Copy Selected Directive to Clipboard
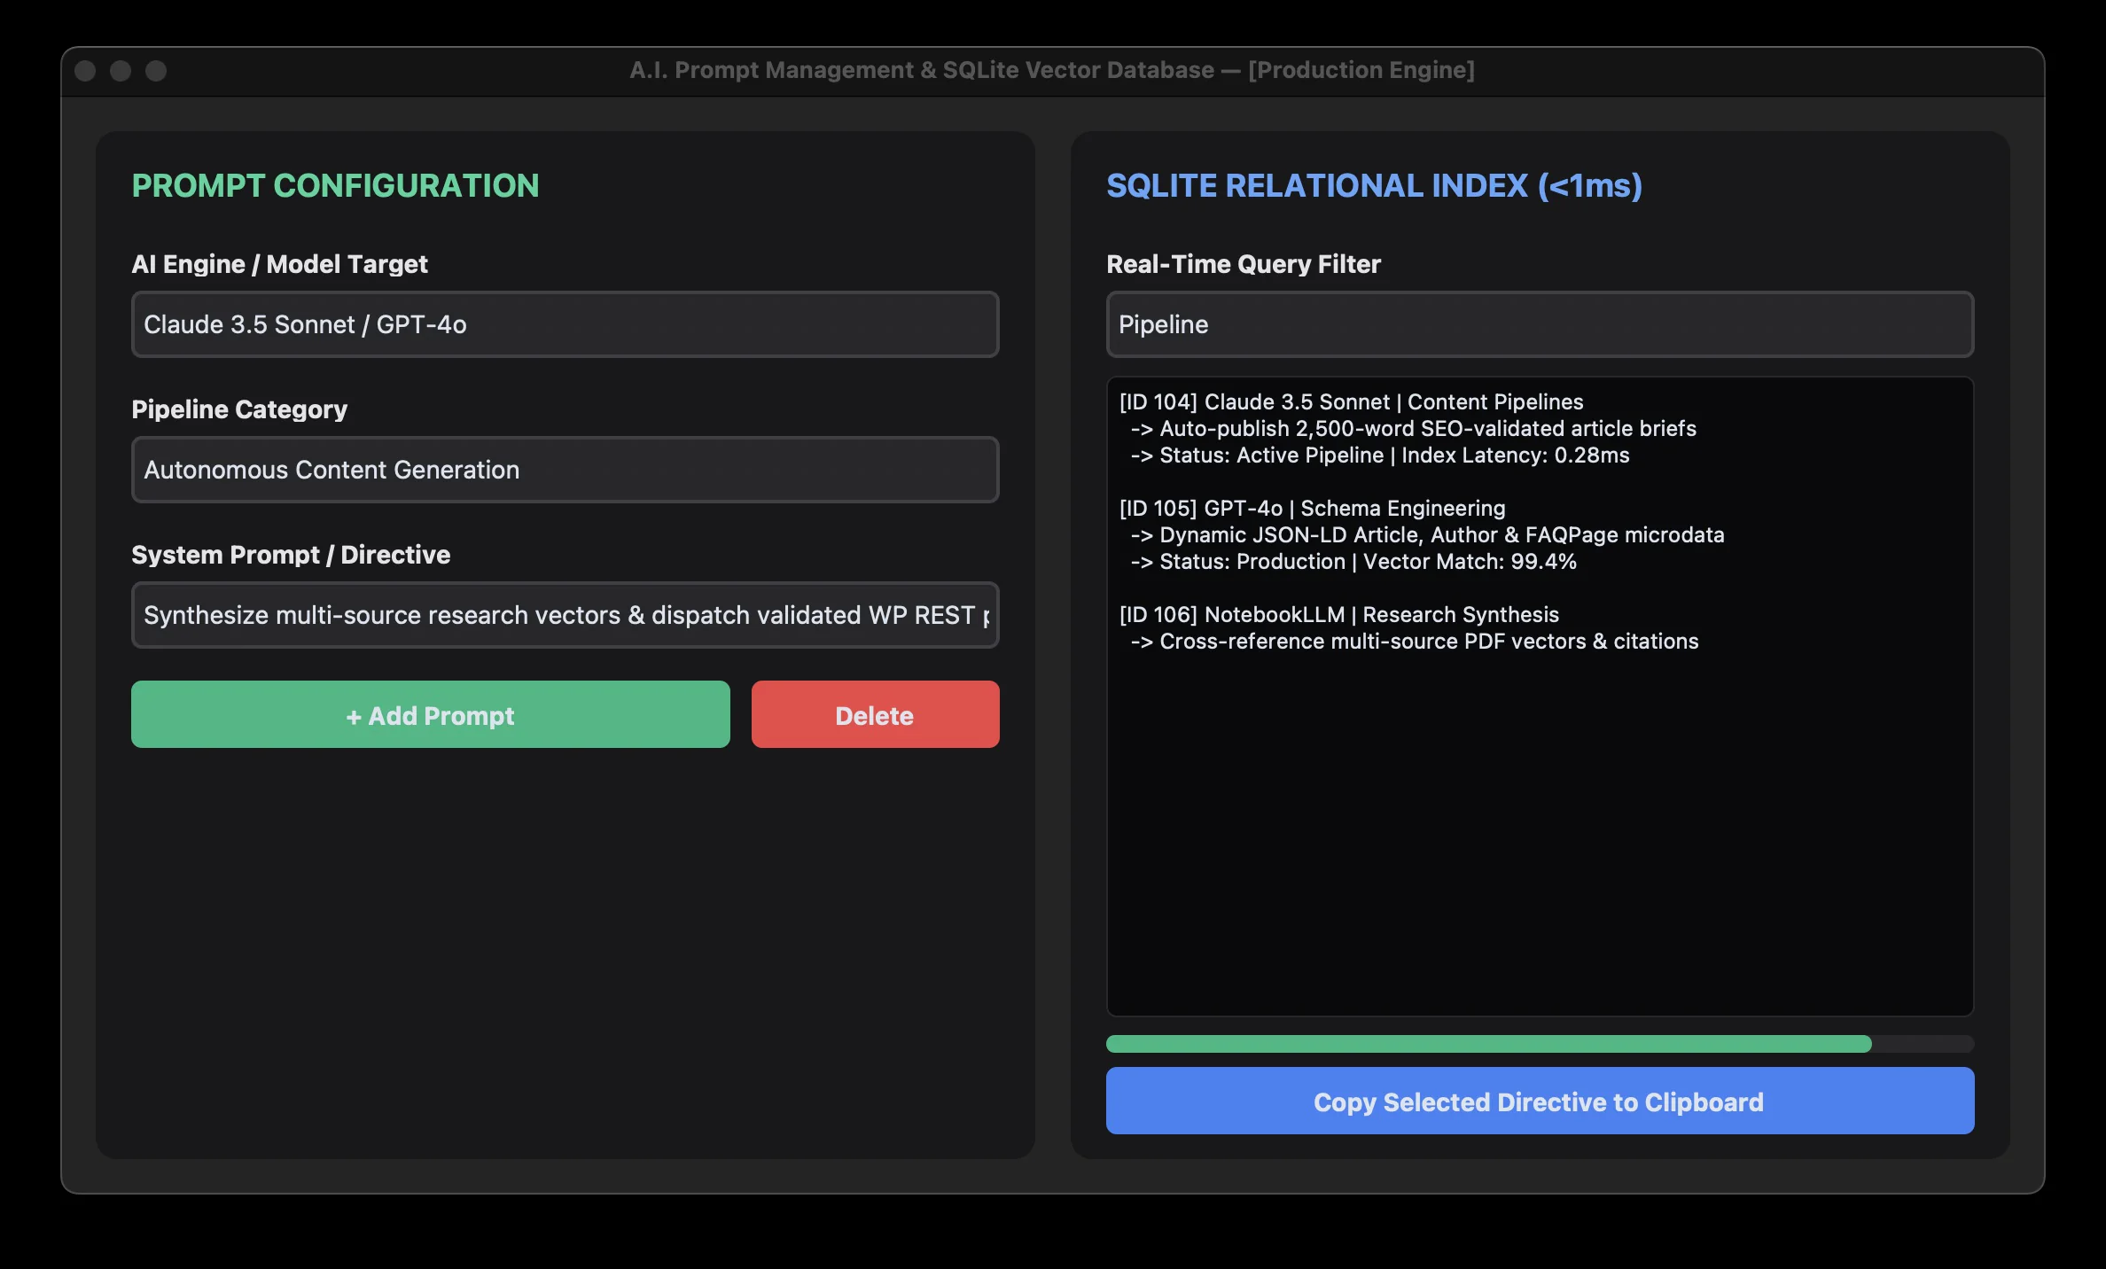 pos(1540,1101)
